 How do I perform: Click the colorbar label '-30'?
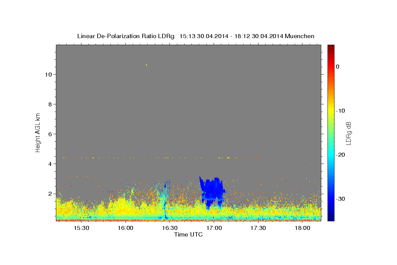point(341,199)
